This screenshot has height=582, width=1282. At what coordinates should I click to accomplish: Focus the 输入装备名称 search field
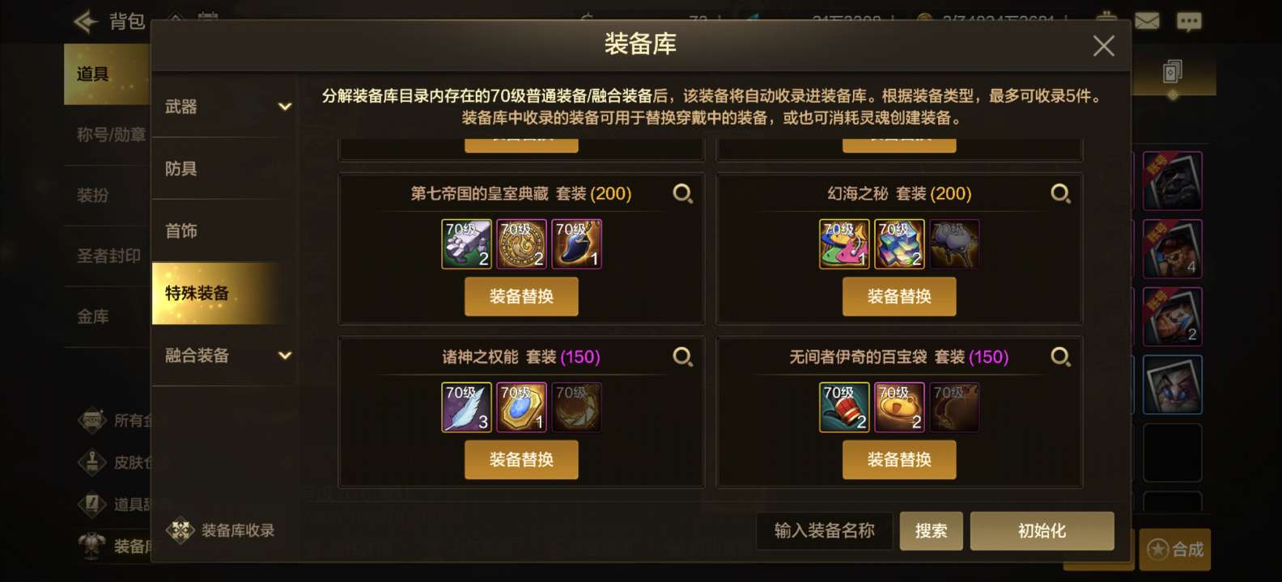[x=825, y=531]
